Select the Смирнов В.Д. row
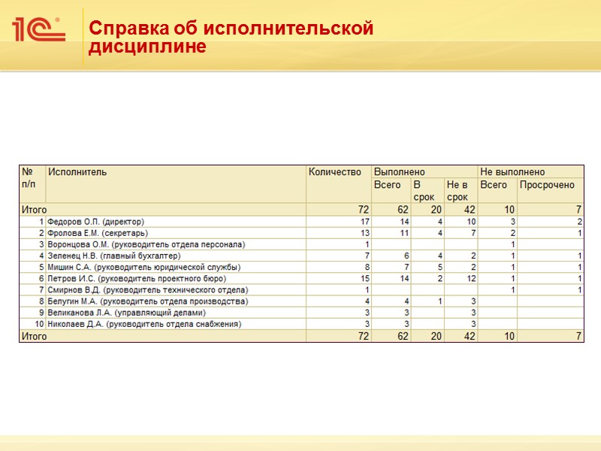 coord(301,290)
